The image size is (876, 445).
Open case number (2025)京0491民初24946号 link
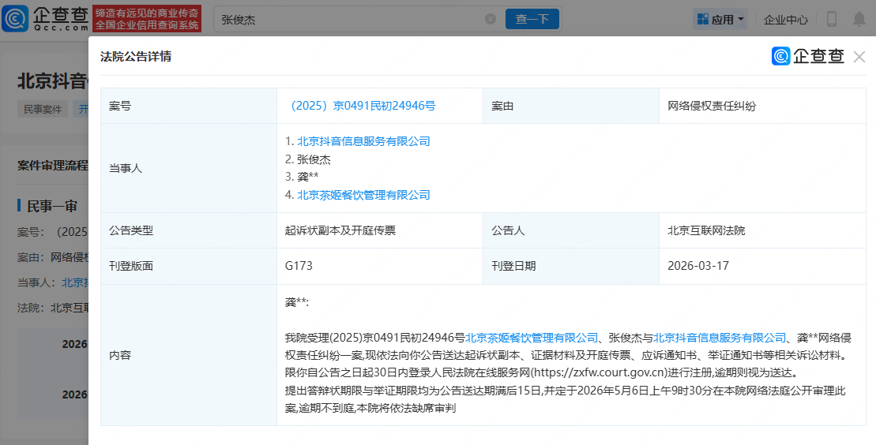tap(363, 106)
